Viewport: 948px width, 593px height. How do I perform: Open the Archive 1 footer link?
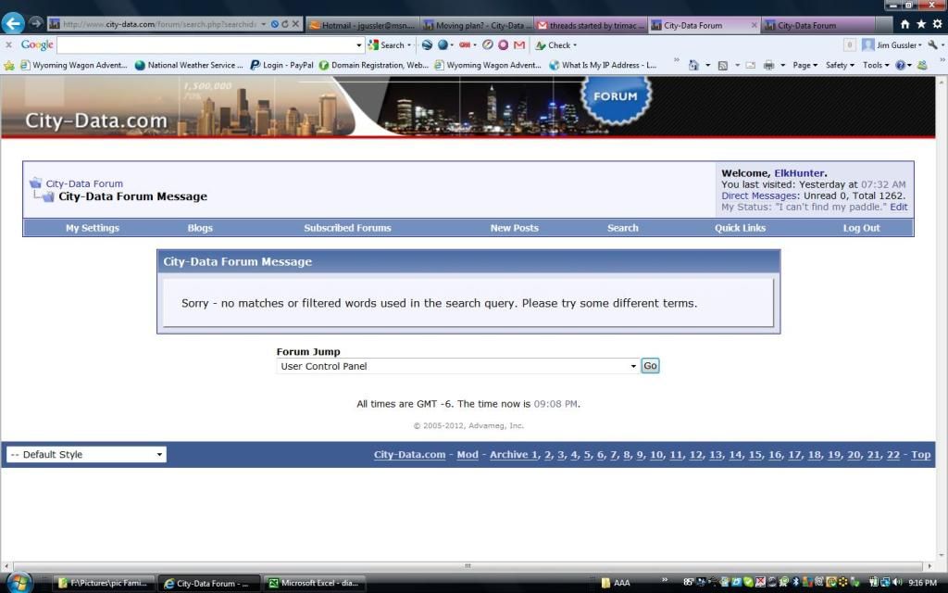[x=513, y=454]
